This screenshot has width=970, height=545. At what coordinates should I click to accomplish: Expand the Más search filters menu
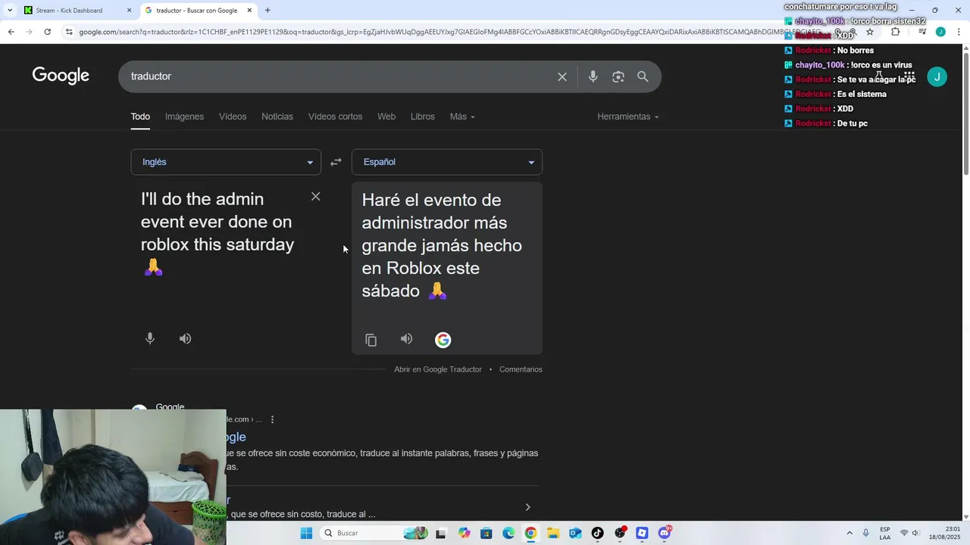[x=462, y=117]
